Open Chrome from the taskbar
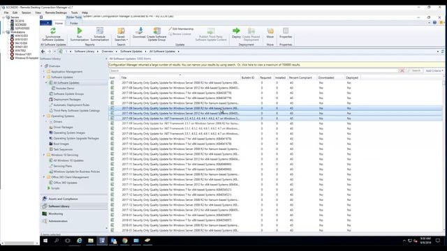The width and height of the screenshot is (447, 251). coord(125,241)
